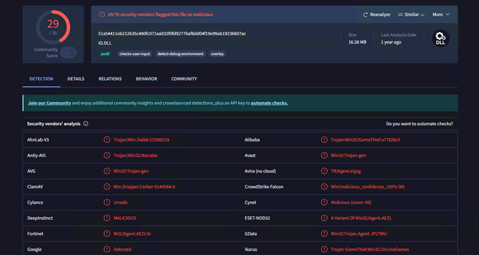Click the Avira warning icon

324,171
